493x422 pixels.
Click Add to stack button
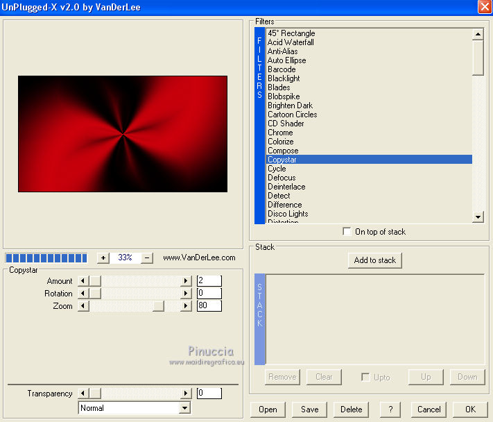(375, 260)
